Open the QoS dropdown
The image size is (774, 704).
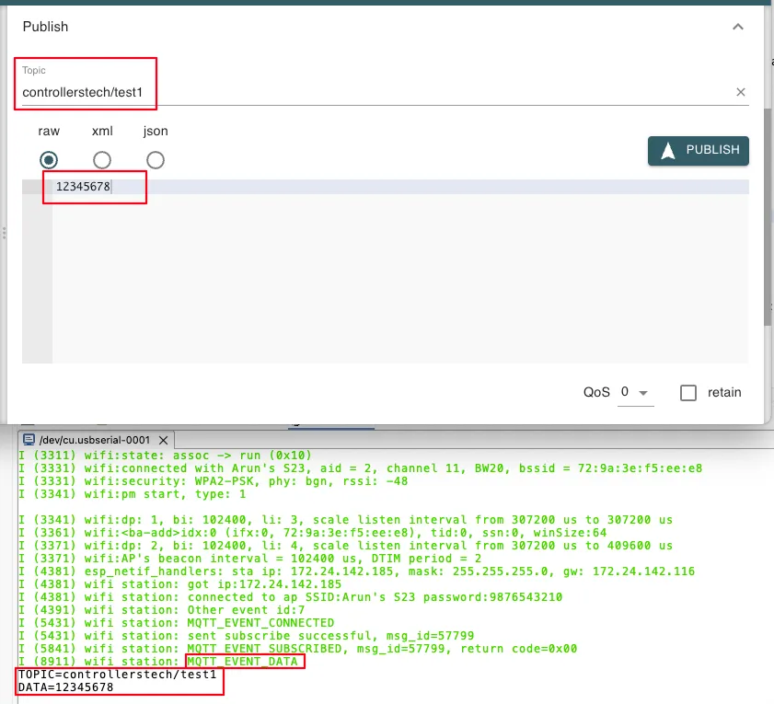coord(635,392)
